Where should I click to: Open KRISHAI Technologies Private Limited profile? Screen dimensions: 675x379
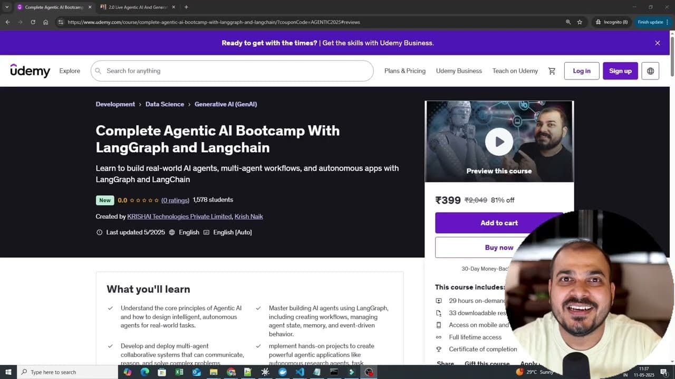pos(179,216)
